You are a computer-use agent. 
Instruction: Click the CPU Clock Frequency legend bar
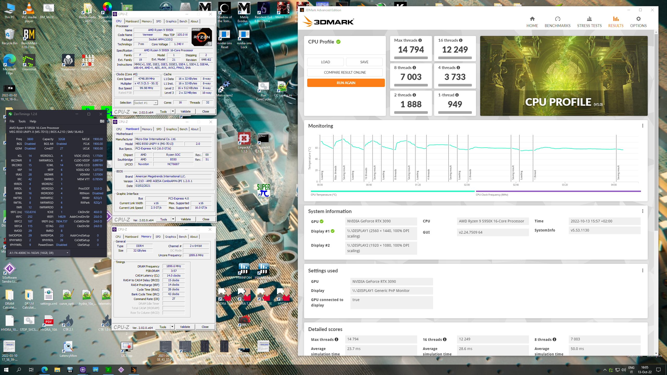558,191
